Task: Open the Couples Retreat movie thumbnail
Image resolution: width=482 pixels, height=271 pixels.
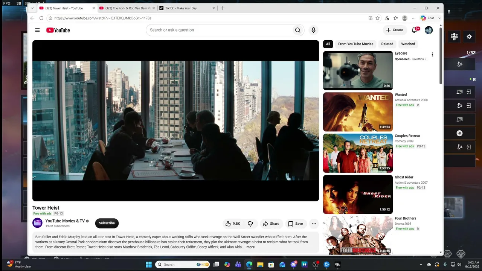Action: click(x=358, y=153)
